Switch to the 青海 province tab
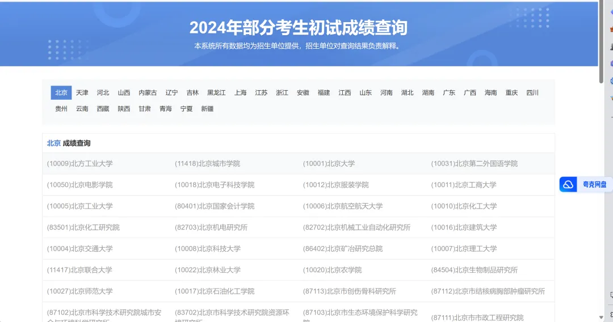The width and height of the screenshot is (613, 322). 165,109
